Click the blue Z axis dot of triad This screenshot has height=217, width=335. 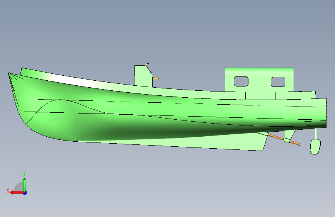point(25,193)
